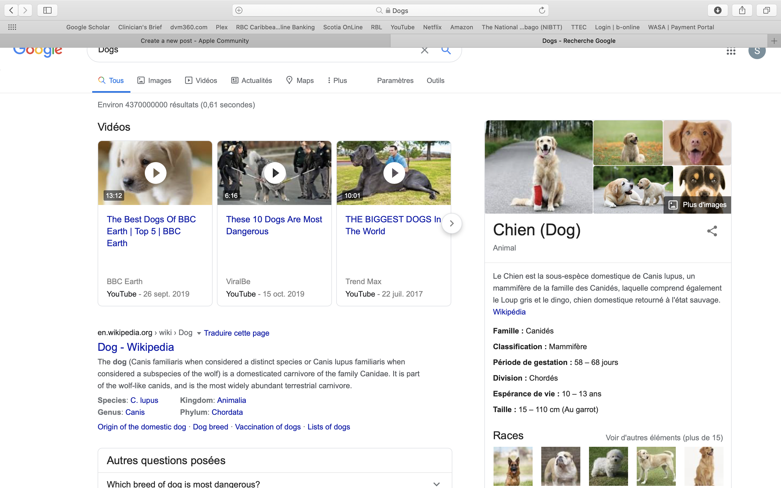Image resolution: width=781 pixels, height=488 pixels.
Task: Click the Share icon in Safari toolbar
Action: 742,10
